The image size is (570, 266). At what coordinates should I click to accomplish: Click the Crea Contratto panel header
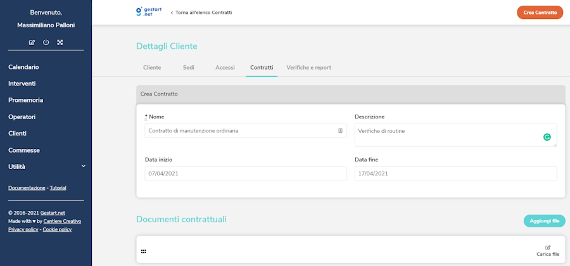pyautogui.click(x=350, y=94)
